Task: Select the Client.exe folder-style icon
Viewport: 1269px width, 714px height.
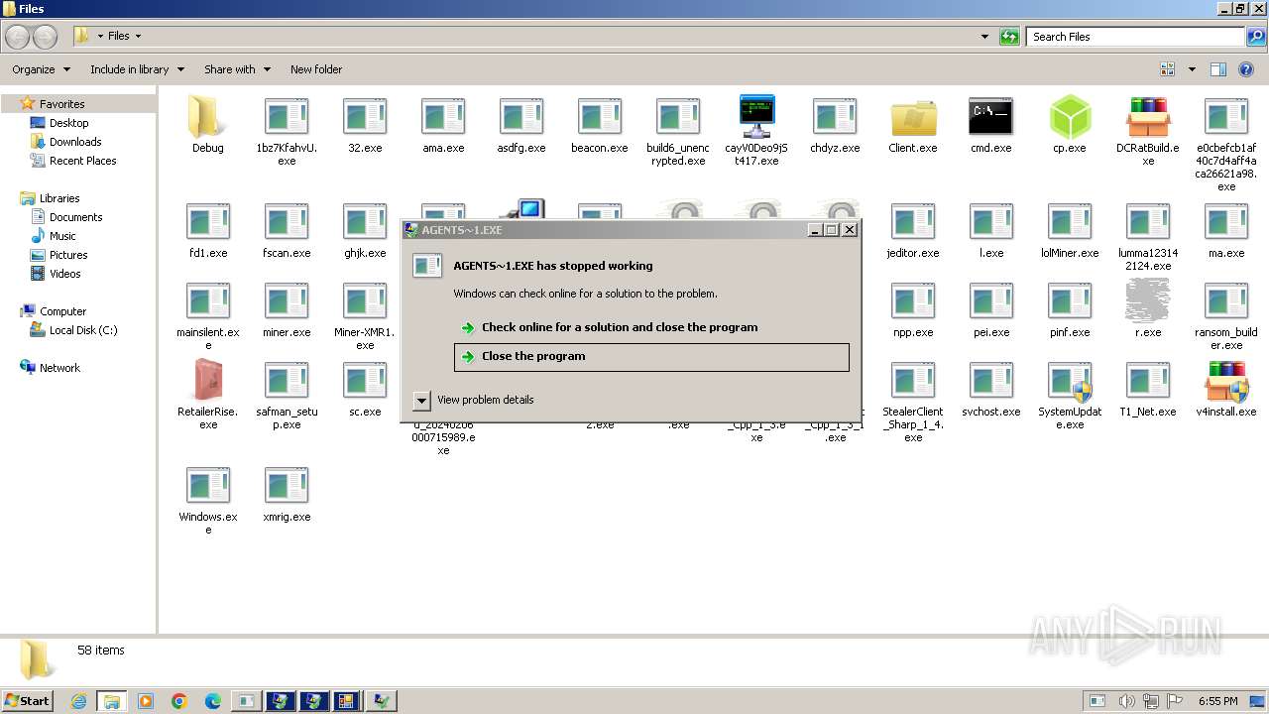Action: tap(913, 117)
